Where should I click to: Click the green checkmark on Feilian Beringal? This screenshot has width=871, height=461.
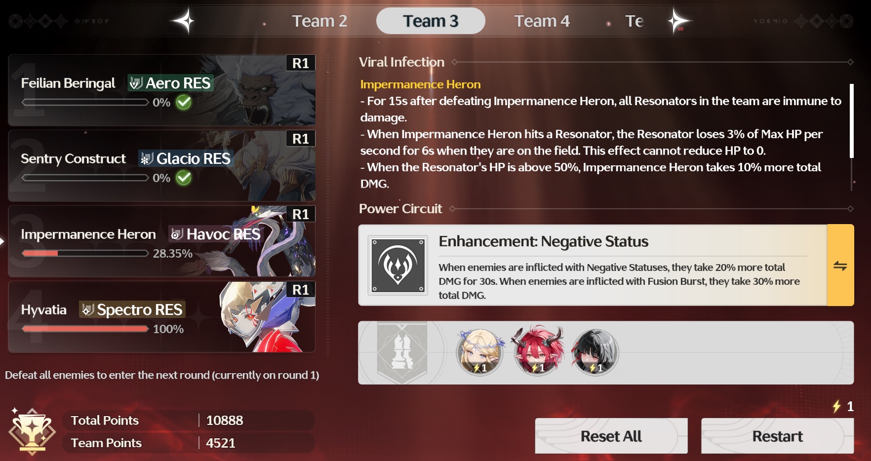[184, 102]
